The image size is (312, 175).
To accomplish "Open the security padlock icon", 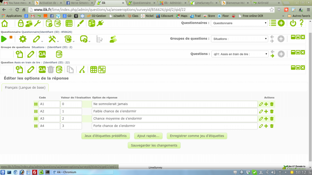I will pos(21,23).
